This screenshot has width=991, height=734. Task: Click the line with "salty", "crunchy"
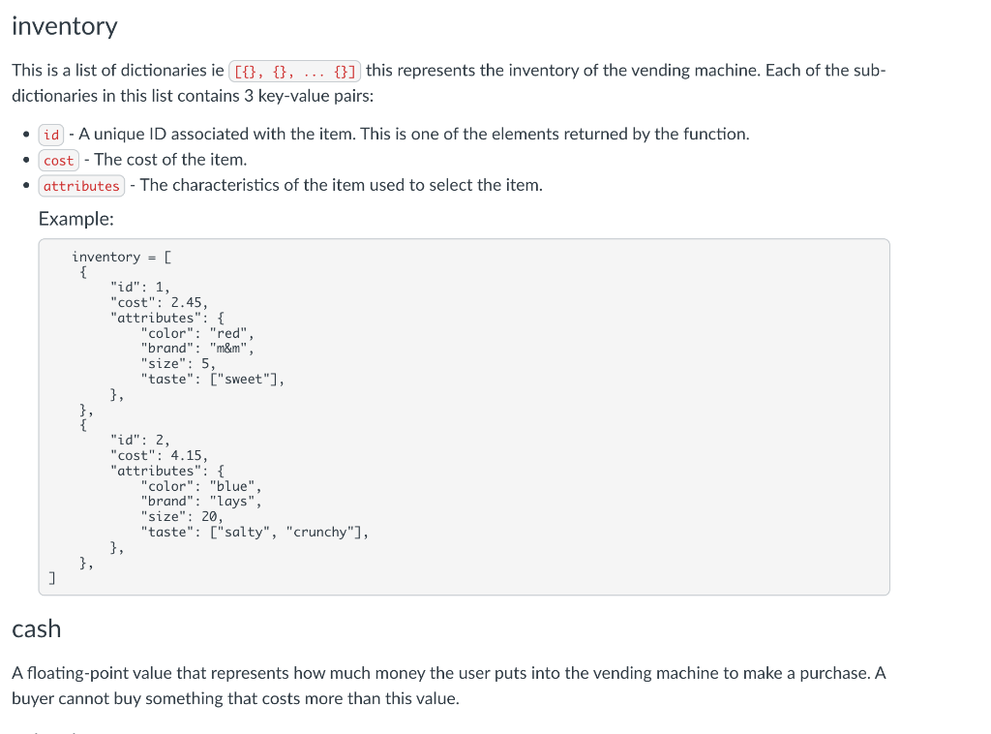point(255,533)
